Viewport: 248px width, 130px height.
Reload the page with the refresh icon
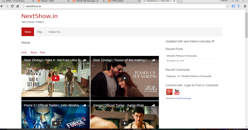point(12,6)
